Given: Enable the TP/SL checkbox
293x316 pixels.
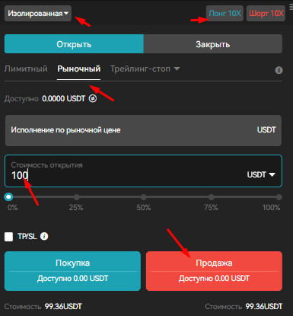Looking at the screenshot, I should point(8,237).
